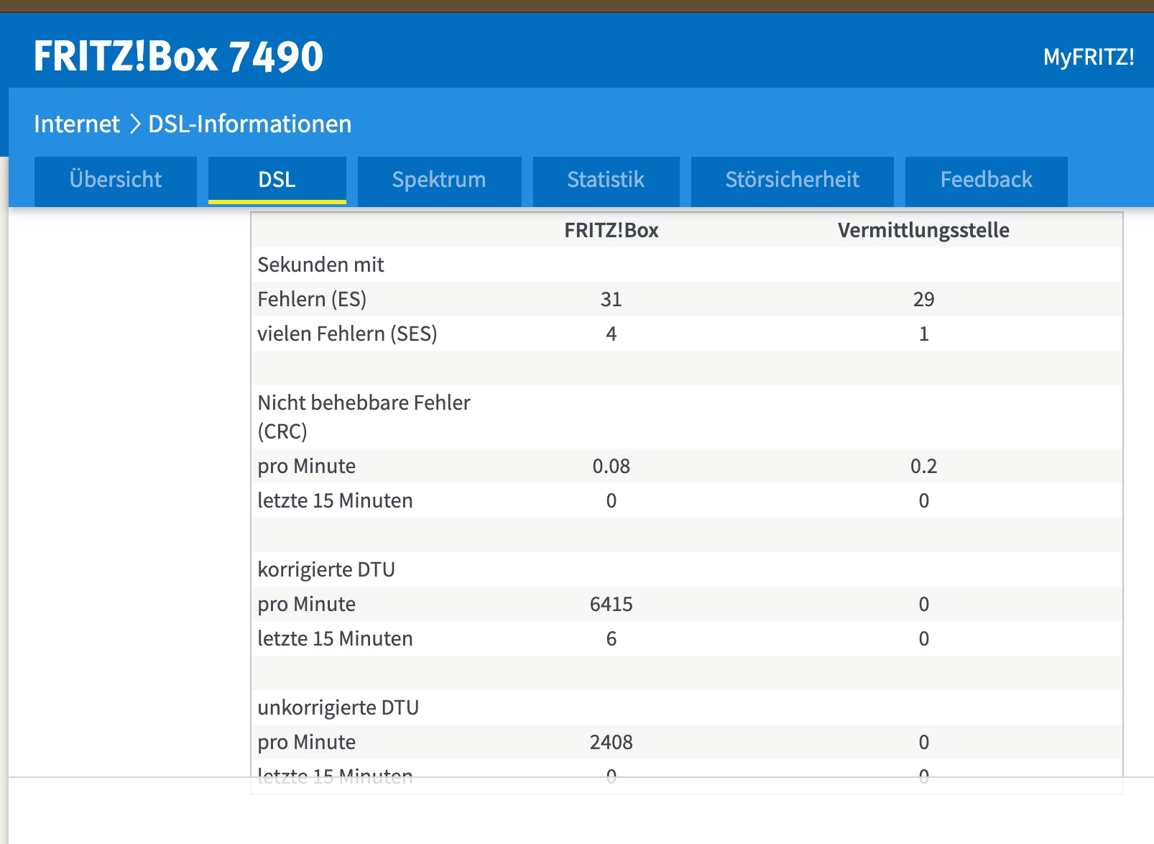Select the Vermittlungsstelle column header
The height and width of the screenshot is (844, 1154).
[923, 230]
